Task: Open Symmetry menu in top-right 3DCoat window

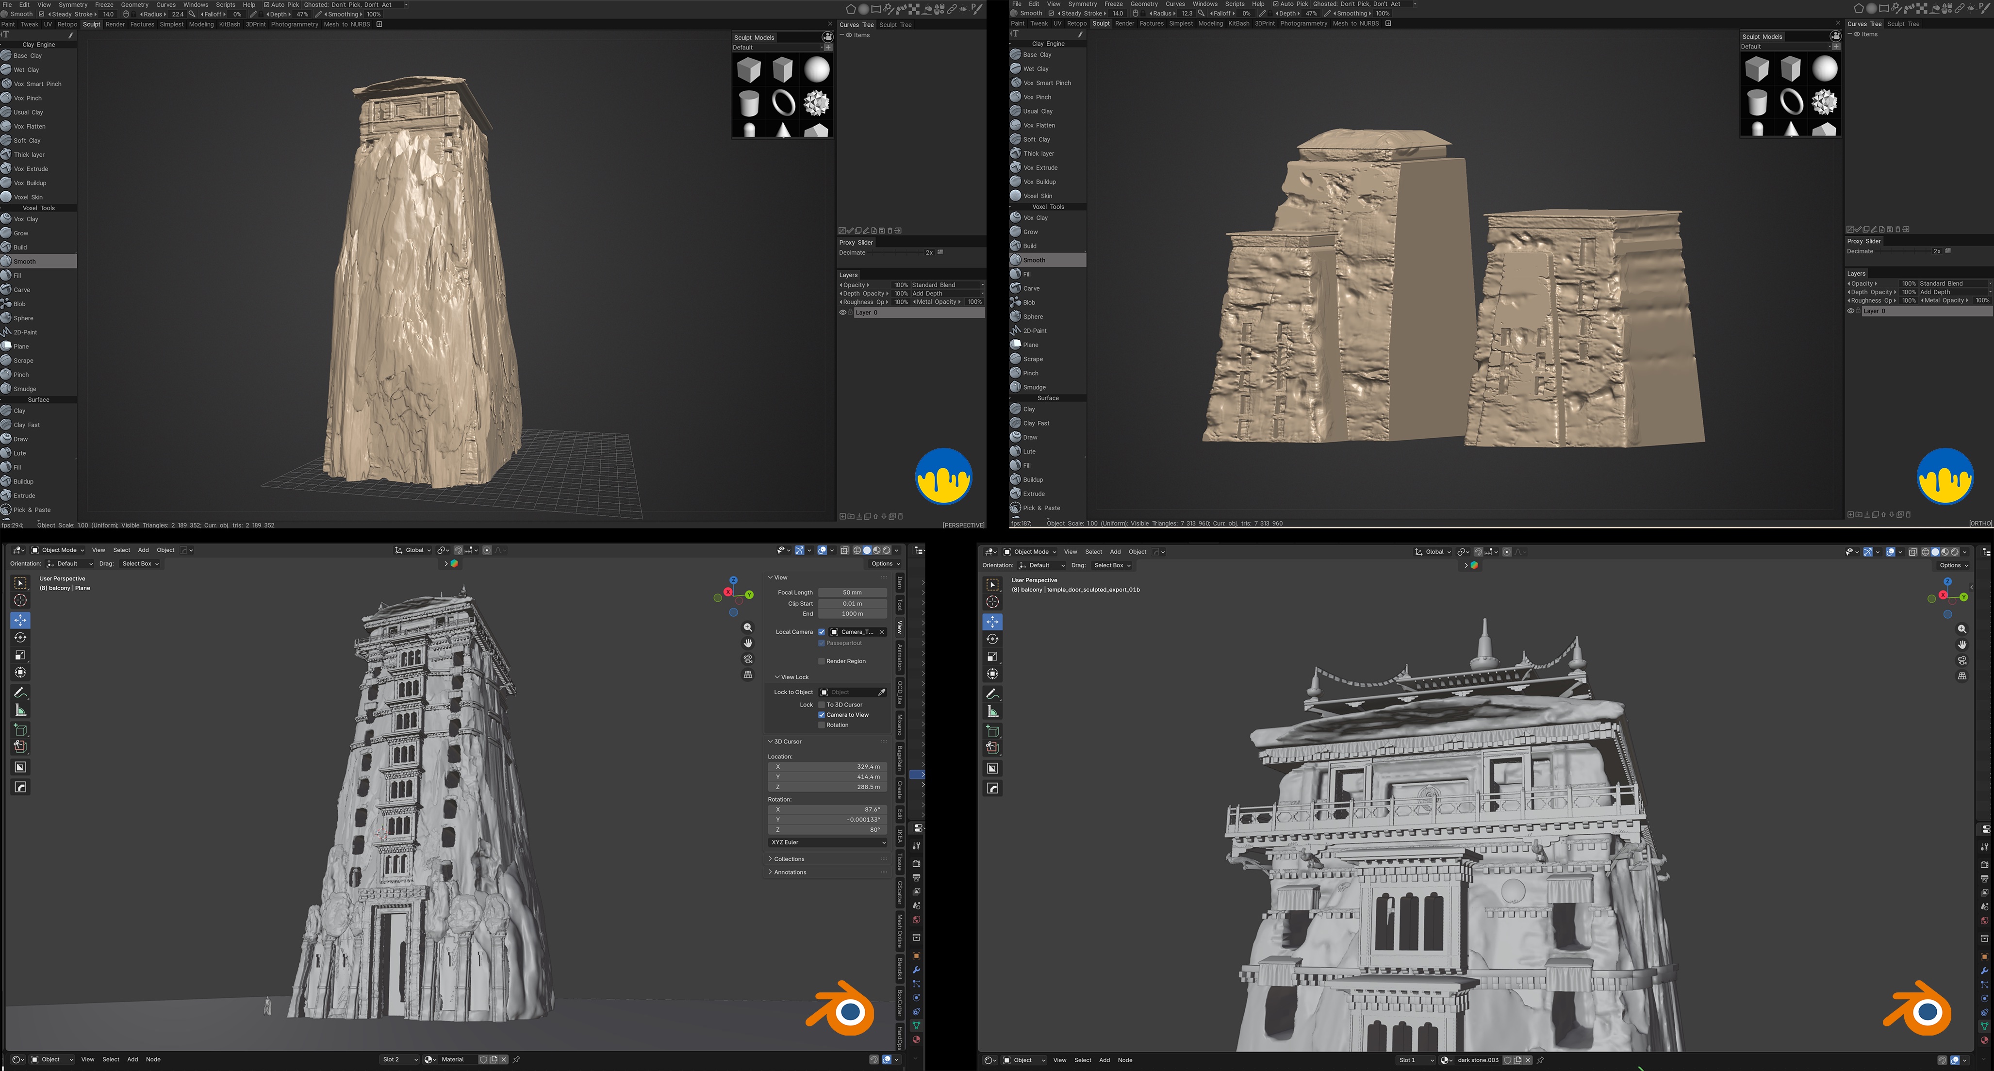Action: (x=1082, y=4)
